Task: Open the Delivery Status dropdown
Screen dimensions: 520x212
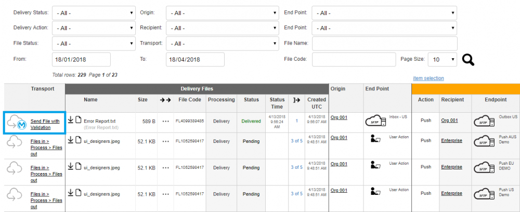Action: tap(94, 13)
